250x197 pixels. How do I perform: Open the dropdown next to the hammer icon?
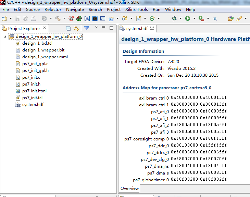pos(64,18)
